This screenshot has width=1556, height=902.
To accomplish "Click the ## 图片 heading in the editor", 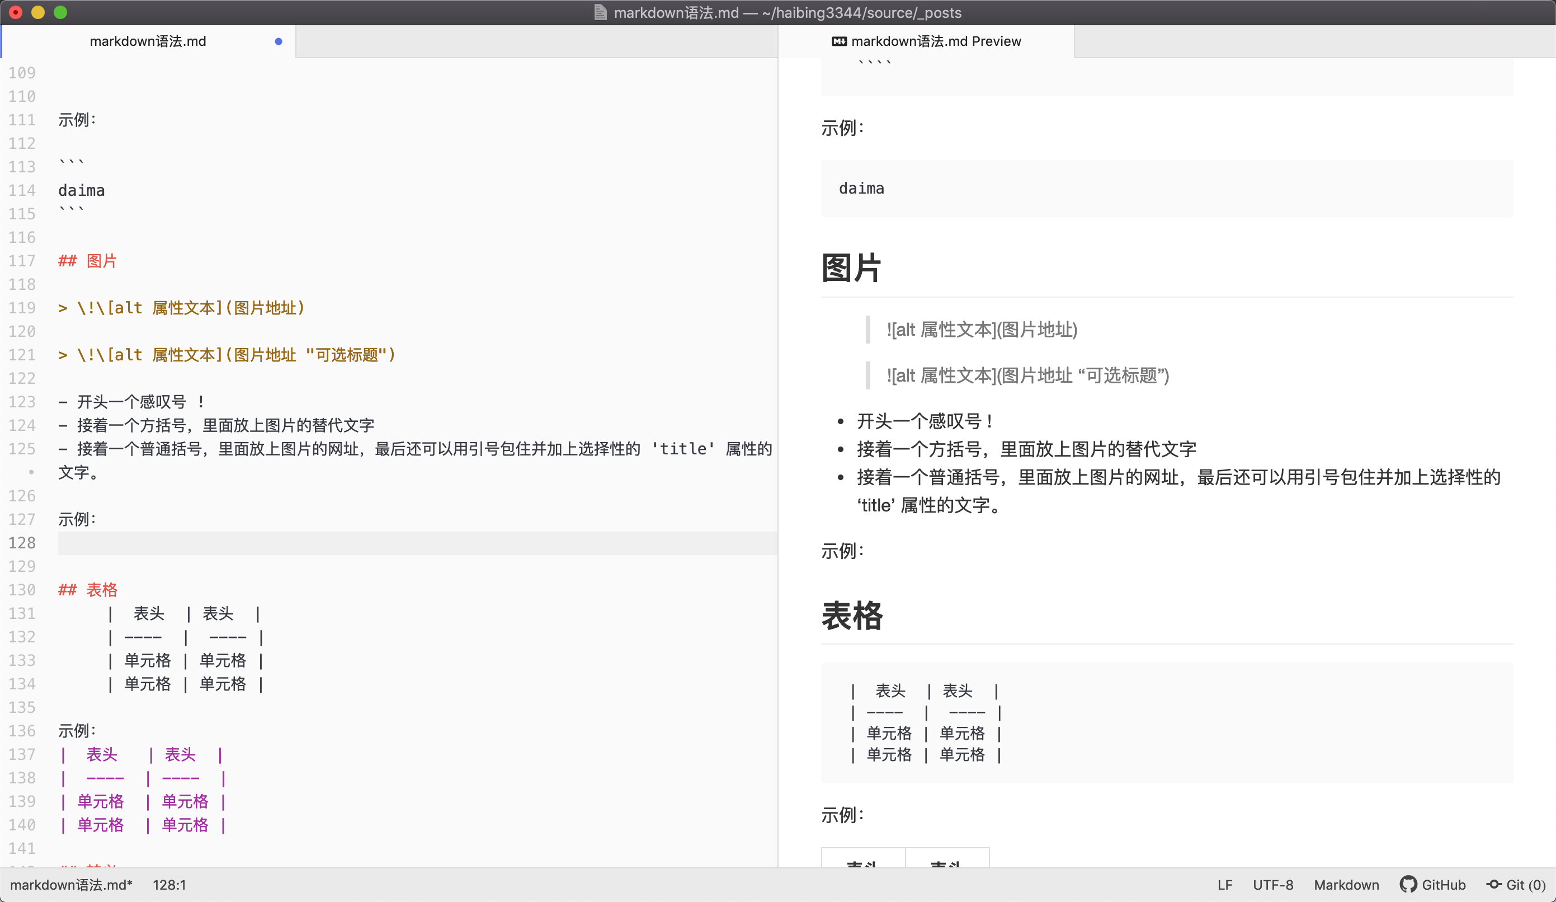I will coord(88,261).
